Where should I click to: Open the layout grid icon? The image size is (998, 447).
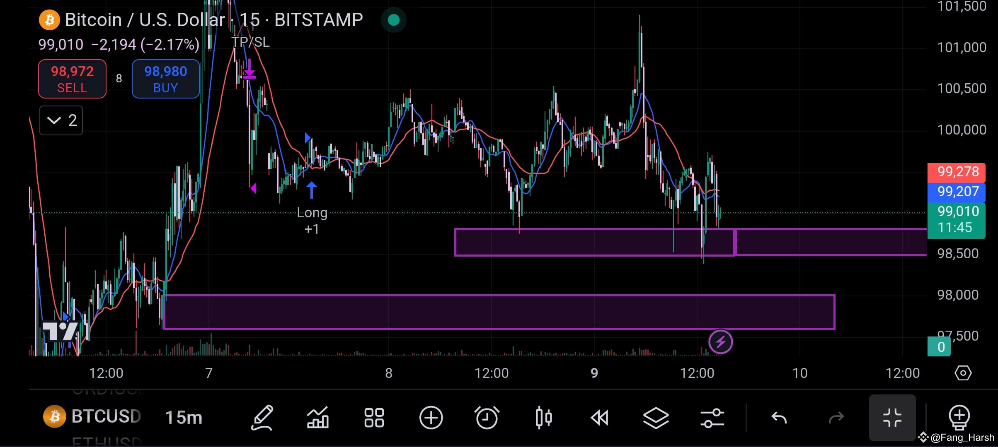(x=374, y=418)
